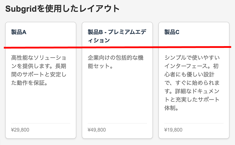This screenshot has width=235, height=145.
Task: Select the 製品C card title
Action: tap(172, 32)
